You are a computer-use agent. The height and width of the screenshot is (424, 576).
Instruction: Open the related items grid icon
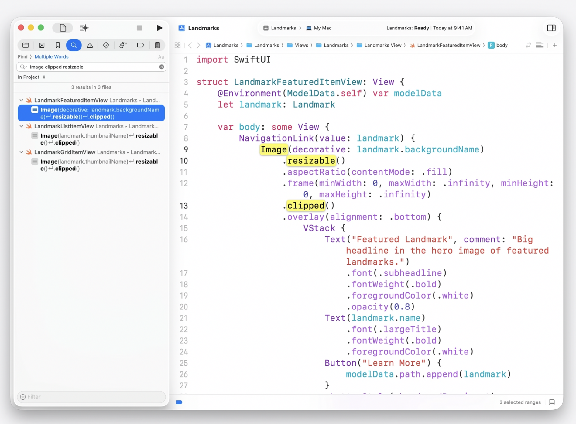(x=178, y=45)
